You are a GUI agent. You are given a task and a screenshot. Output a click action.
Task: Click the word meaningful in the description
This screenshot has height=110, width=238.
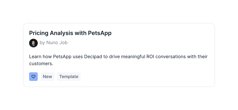130,57
